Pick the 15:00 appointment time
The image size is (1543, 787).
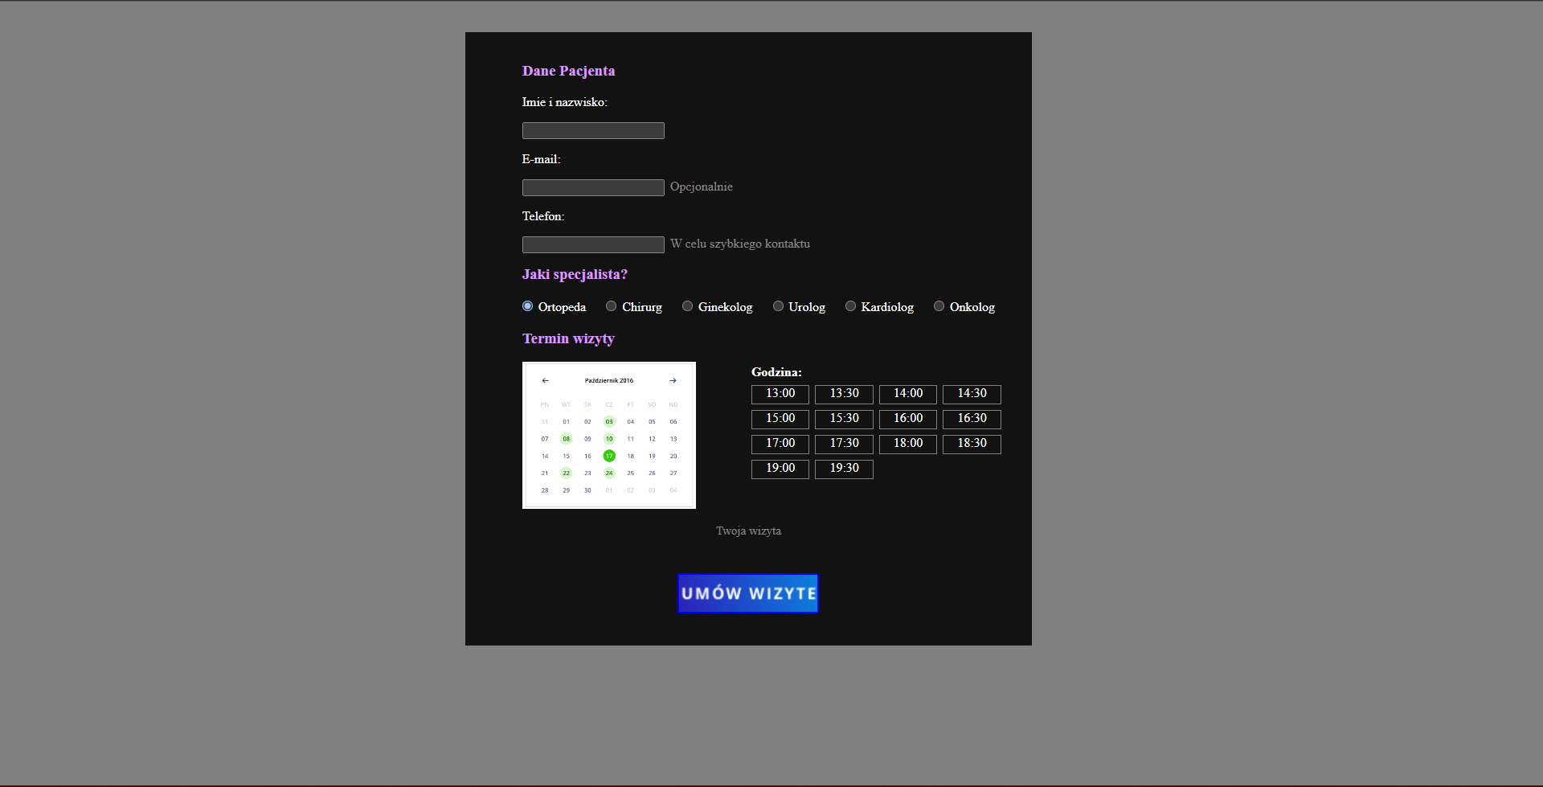[x=780, y=419]
